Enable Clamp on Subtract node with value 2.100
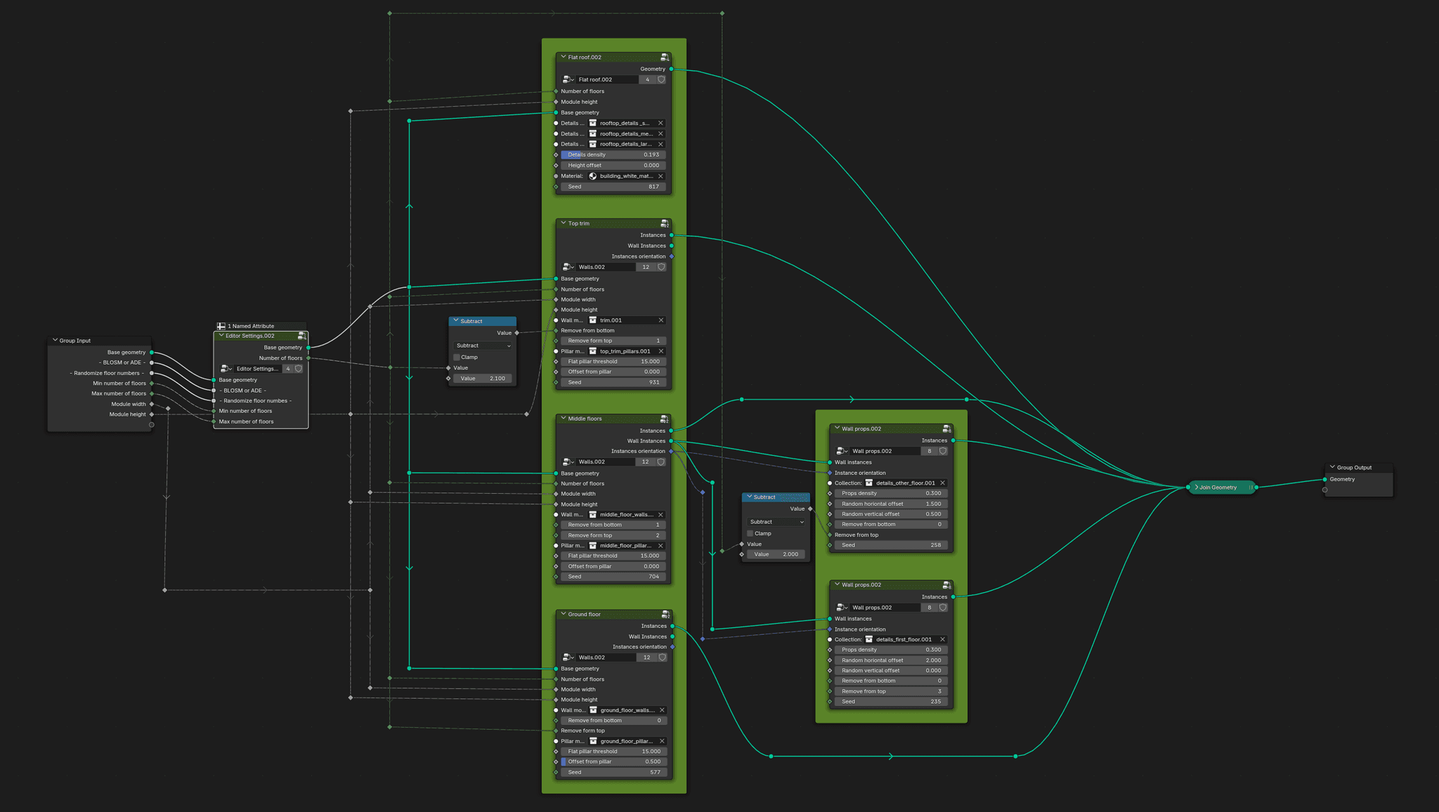 (x=457, y=357)
